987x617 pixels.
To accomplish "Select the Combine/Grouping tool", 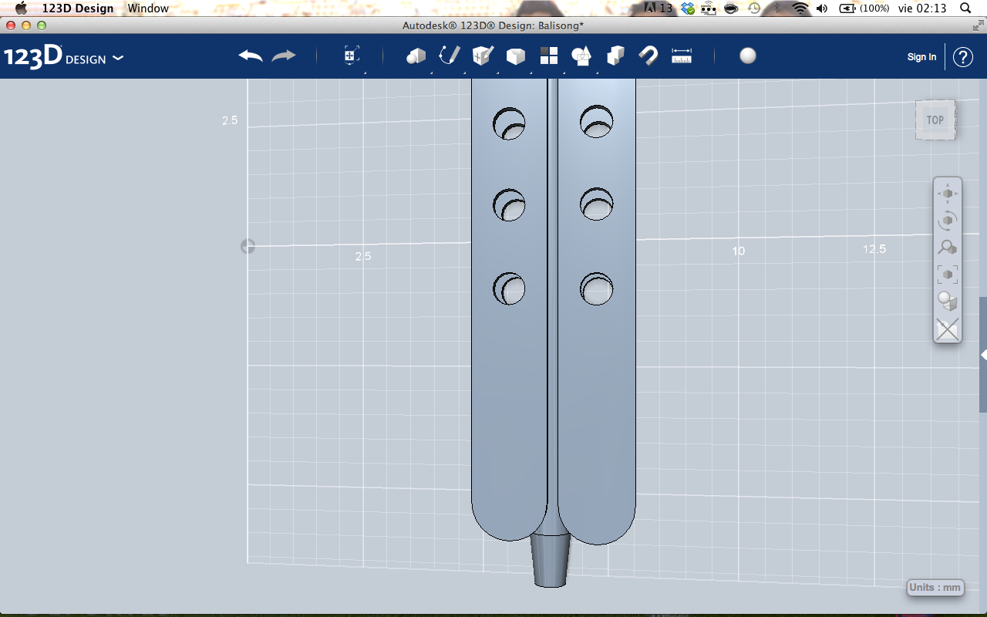I will pyautogui.click(x=615, y=56).
